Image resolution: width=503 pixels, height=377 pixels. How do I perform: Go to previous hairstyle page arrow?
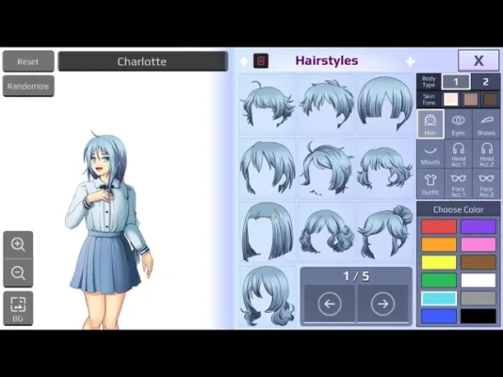(330, 303)
